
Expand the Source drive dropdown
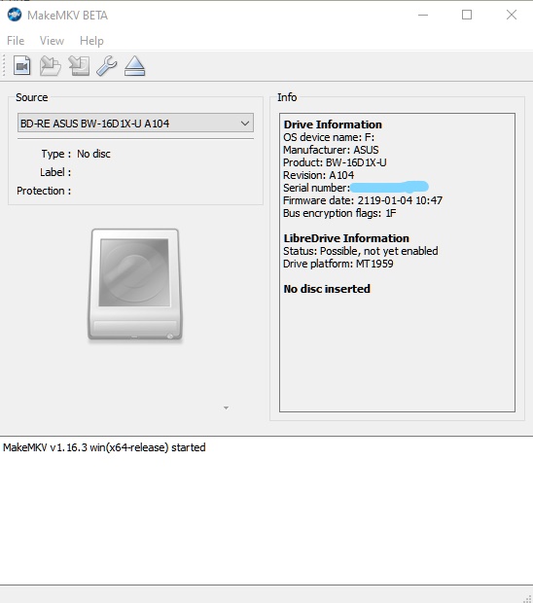point(245,124)
